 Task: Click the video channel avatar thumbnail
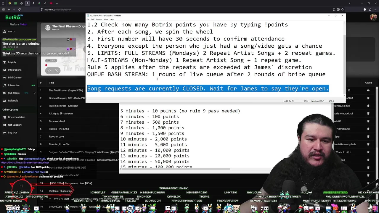[x=48, y=28]
